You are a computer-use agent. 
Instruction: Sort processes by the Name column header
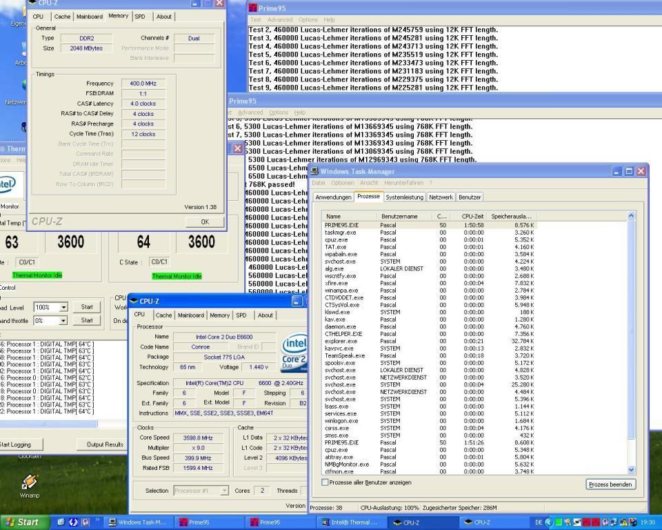[350, 217]
